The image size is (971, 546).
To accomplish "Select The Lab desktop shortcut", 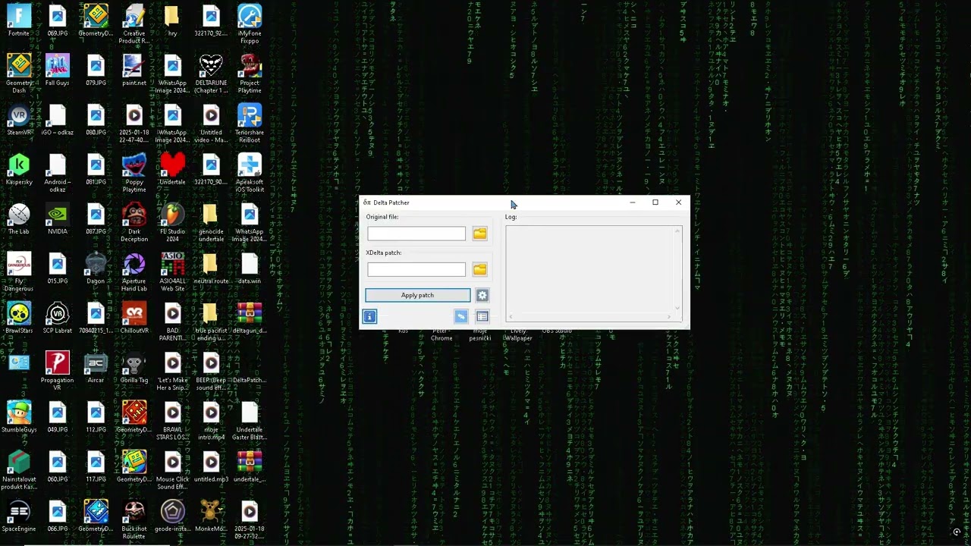I will [19, 219].
